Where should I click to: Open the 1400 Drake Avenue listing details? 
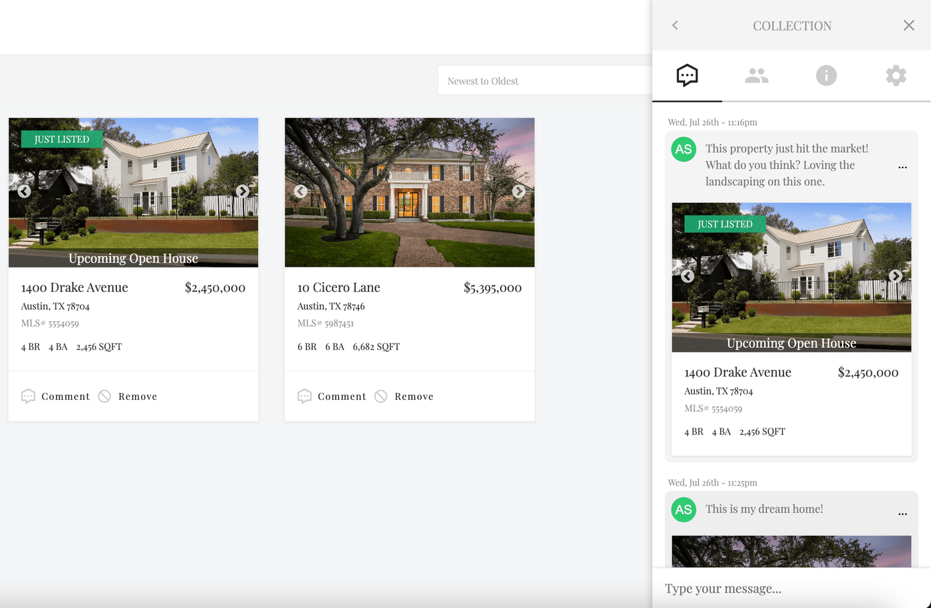[74, 287]
